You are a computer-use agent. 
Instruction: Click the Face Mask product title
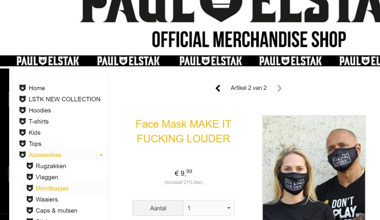(x=184, y=131)
